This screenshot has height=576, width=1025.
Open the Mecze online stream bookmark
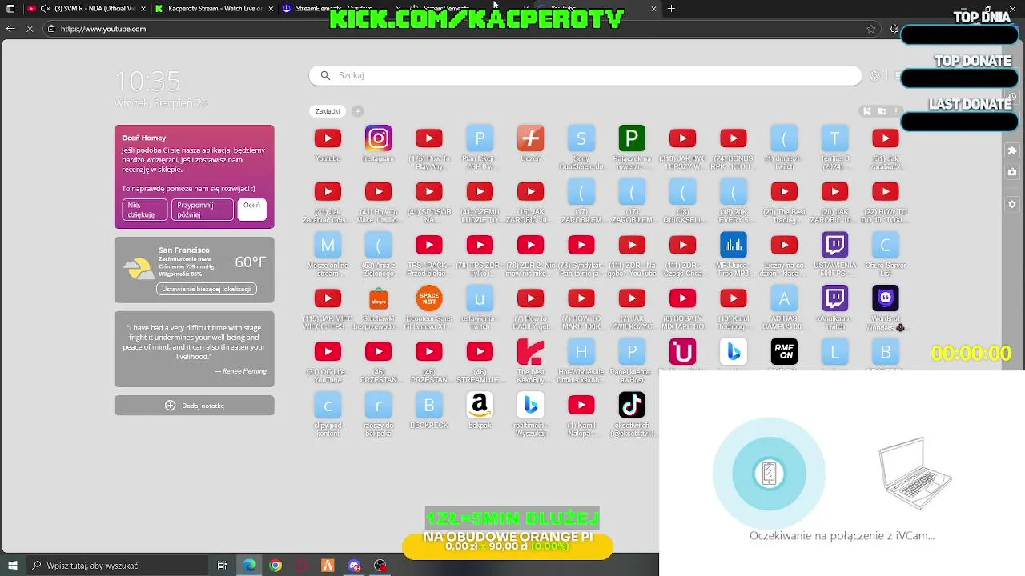328,245
